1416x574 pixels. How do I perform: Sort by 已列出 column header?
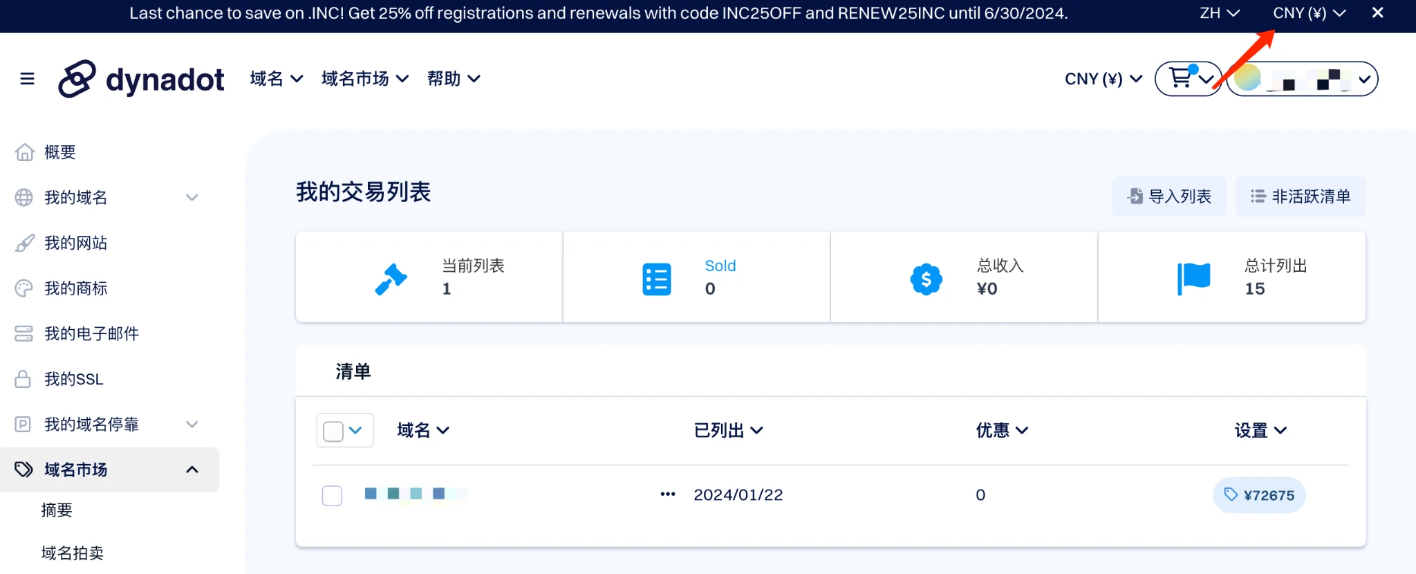coord(728,430)
